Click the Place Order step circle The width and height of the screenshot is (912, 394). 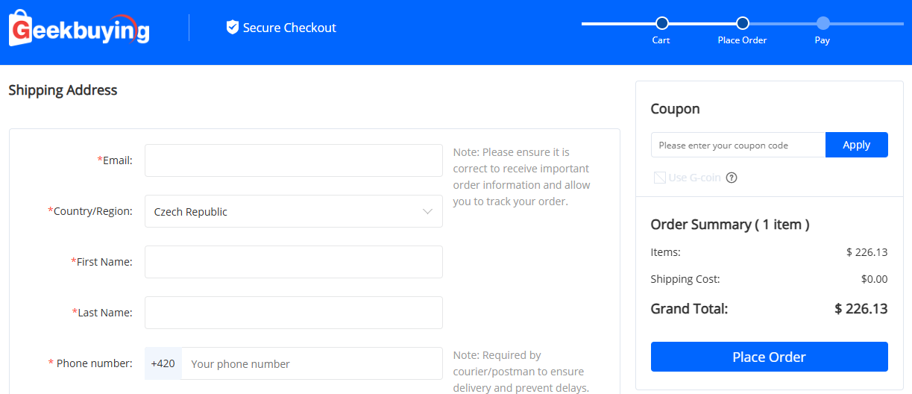pyautogui.click(x=742, y=23)
